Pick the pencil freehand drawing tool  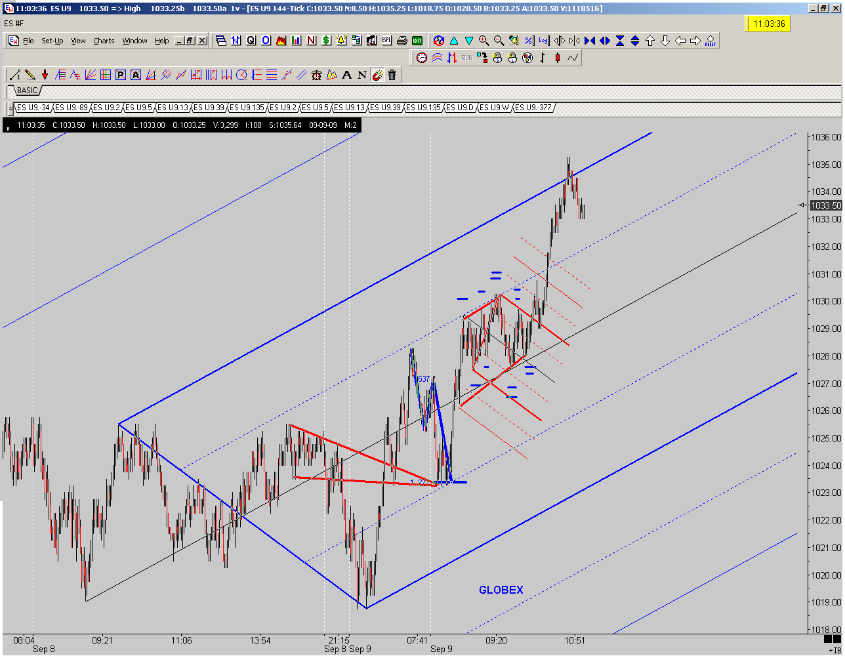tap(30, 75)
